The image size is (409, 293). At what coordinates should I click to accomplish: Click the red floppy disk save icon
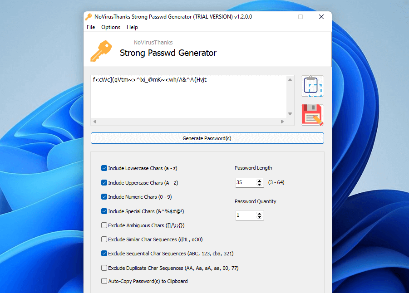(x=312, y=115)
